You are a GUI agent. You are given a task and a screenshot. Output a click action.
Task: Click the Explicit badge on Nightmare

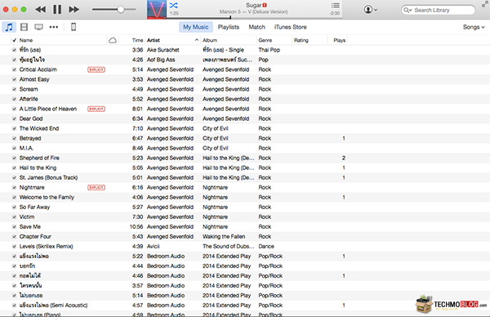click(96, 187)
